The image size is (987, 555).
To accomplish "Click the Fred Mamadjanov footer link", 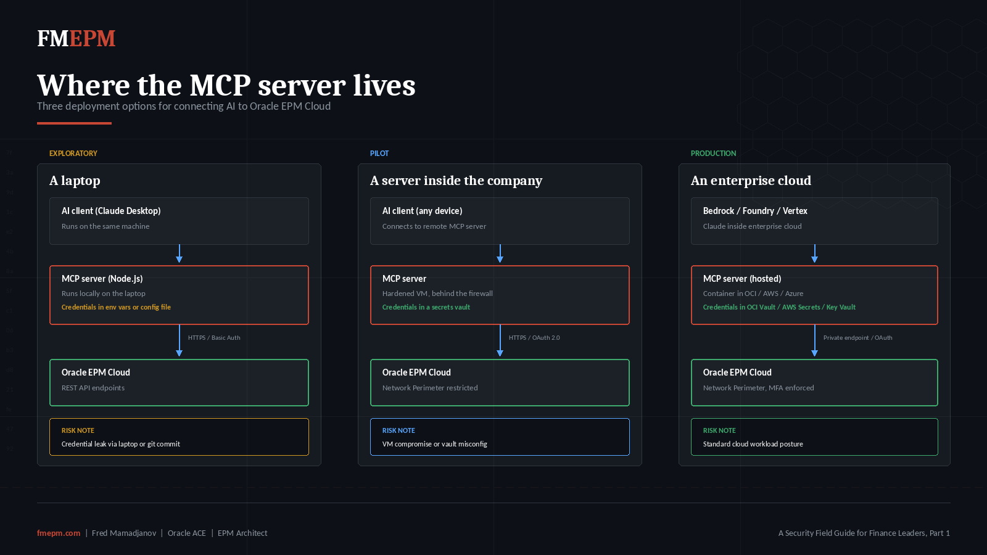I will (x=123, y=533).
